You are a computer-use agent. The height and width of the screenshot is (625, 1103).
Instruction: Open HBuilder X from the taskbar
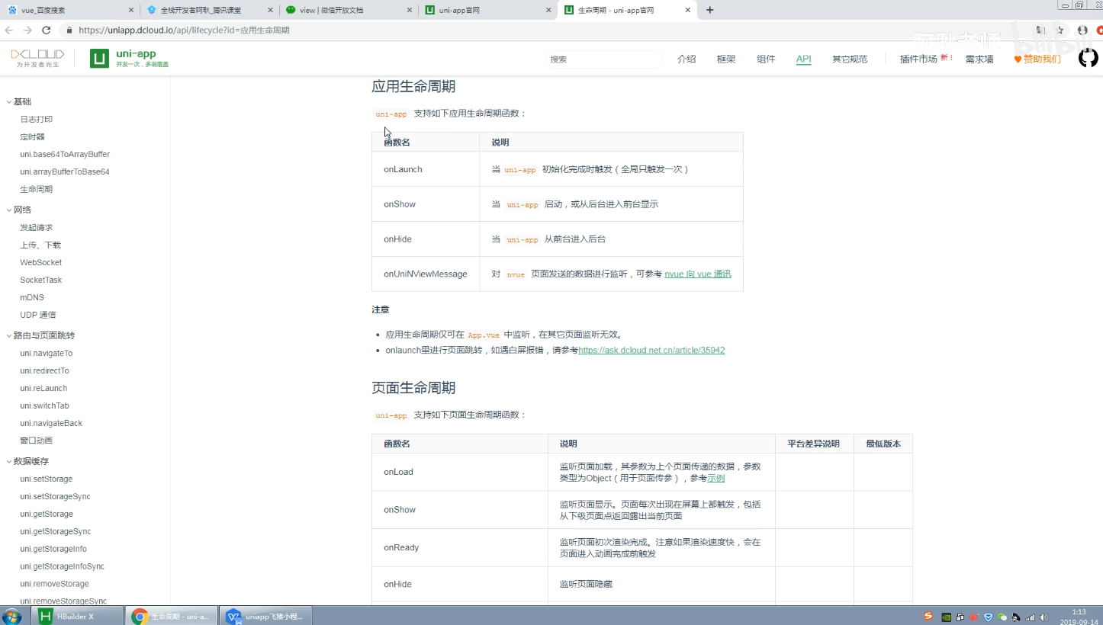[x=76, y=615]
